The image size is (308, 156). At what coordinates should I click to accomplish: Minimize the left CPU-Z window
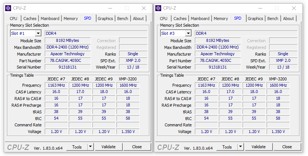click(110, 8)
